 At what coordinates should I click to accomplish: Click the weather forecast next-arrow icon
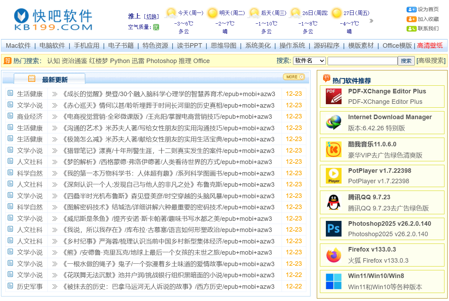(x=371, y=21)
